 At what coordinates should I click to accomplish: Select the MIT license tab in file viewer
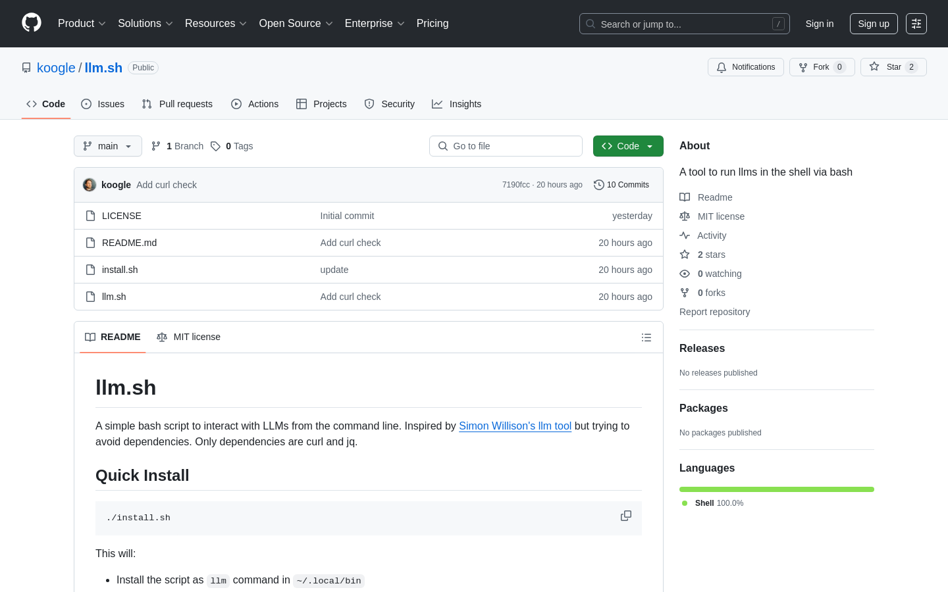(189, 337)
